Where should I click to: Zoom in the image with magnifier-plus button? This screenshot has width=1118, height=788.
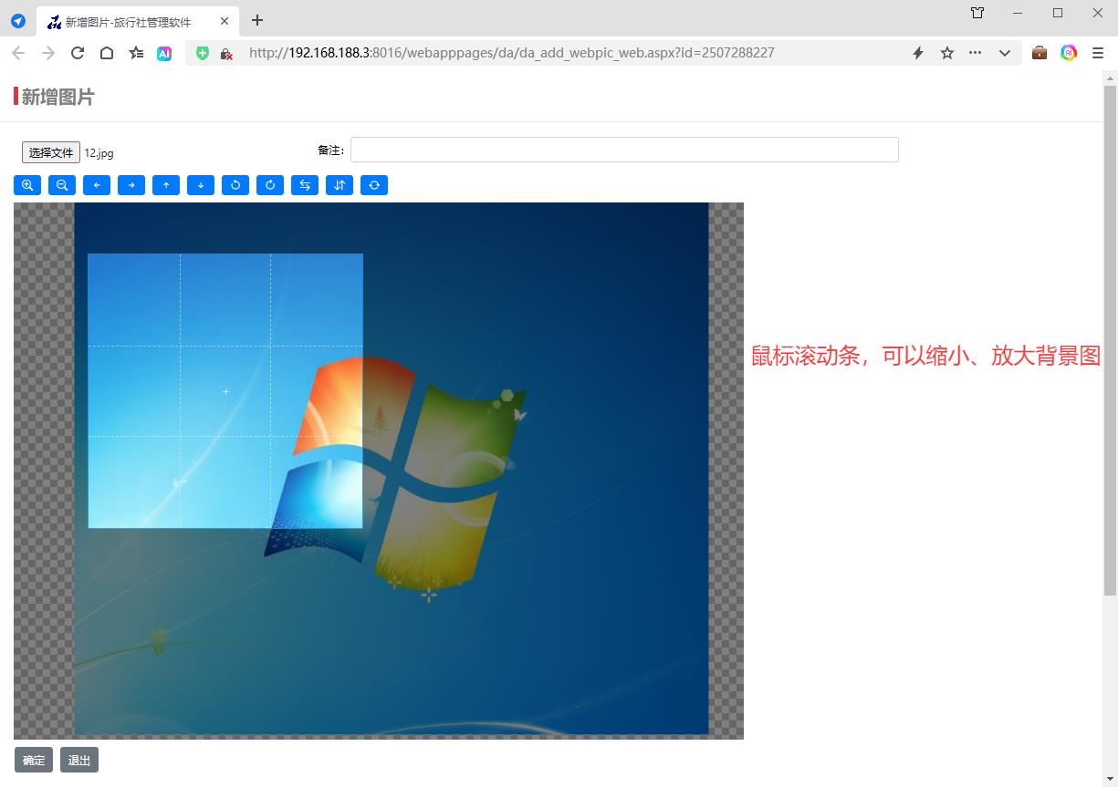coord(27,185)
